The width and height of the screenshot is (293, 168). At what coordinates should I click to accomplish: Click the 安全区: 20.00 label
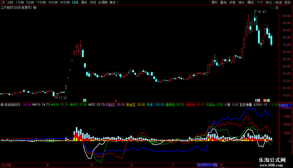[x=135, y=105]
